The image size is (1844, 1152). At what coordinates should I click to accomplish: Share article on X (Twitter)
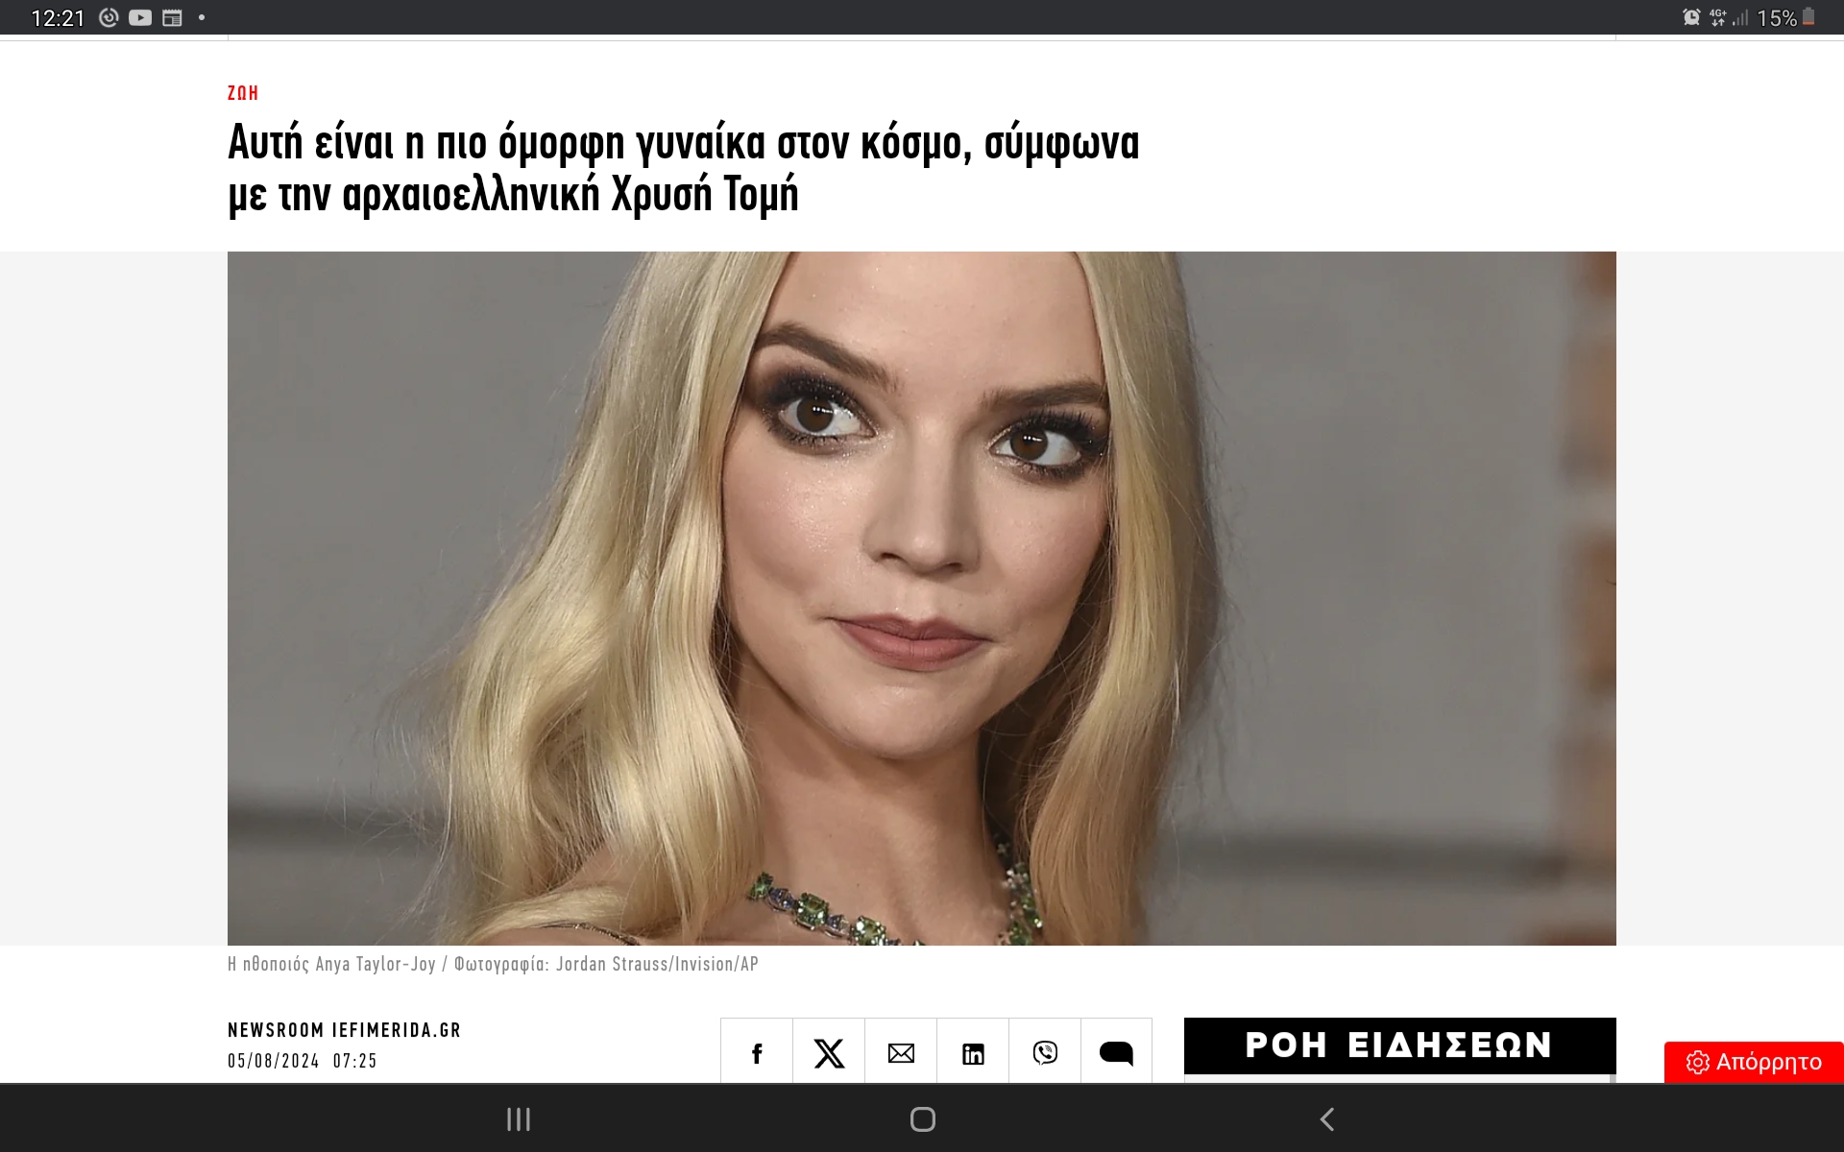click(829, 1053)
